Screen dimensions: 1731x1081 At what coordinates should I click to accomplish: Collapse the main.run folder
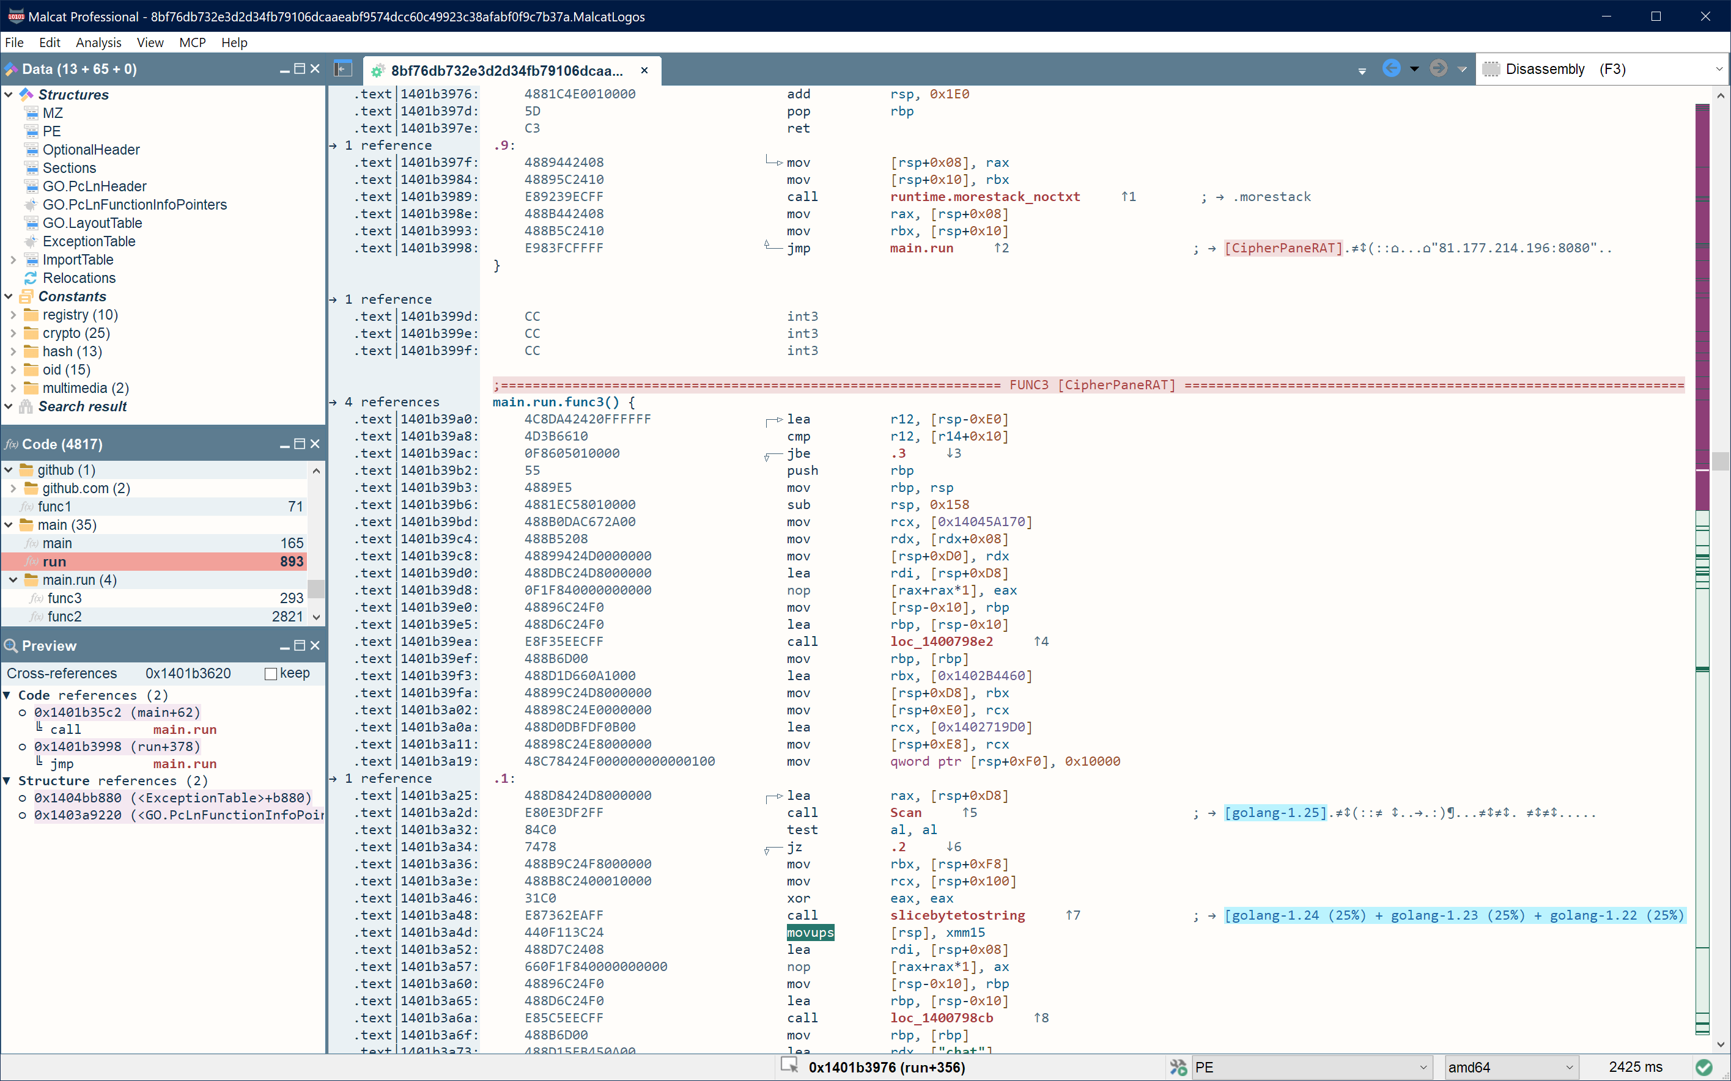pos(13,580)
